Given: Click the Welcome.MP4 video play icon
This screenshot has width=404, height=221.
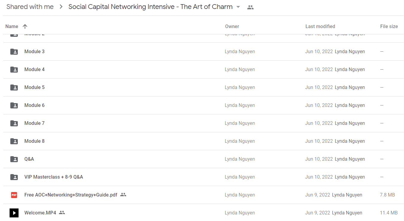Looking at the screenshot, I should (14, 213).
